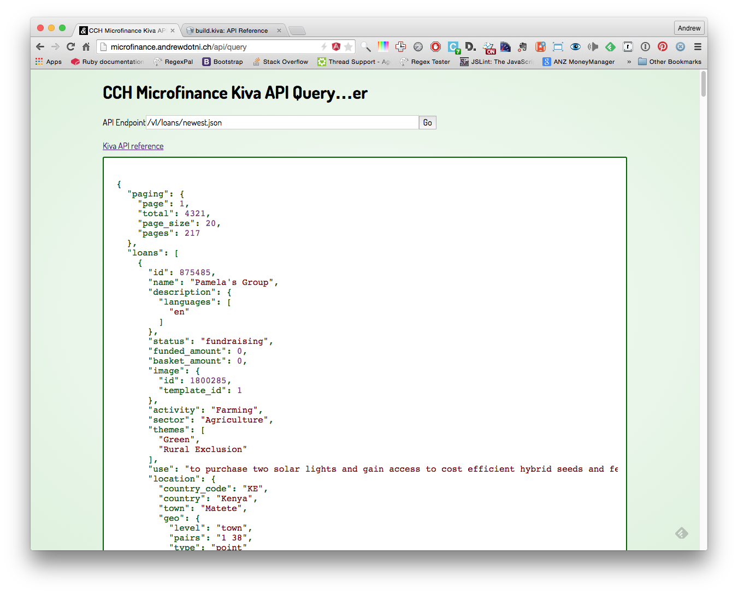Screen dimensions: 738x594
Task: Open the Ruby documentation bookmark
Action: click(107, 62)
